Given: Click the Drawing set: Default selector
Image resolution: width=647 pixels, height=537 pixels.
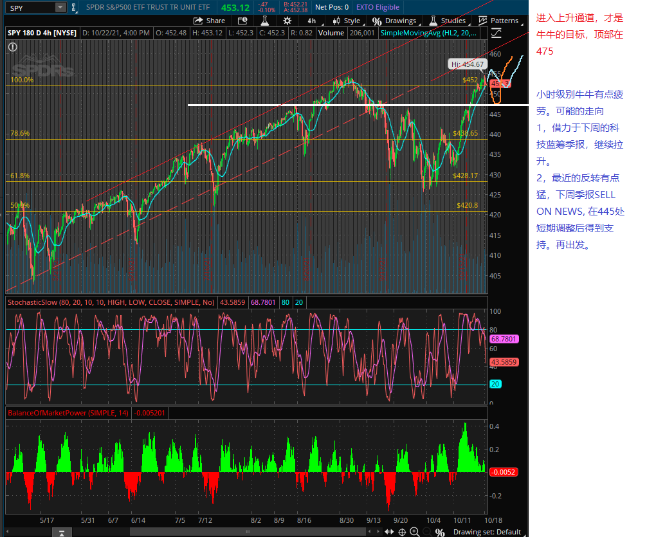Looking at the screenshot, I should click(487, 532).
